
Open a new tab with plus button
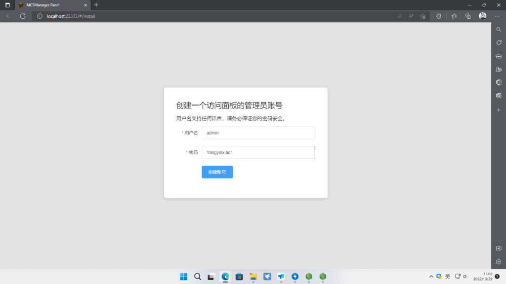[96, 5]
